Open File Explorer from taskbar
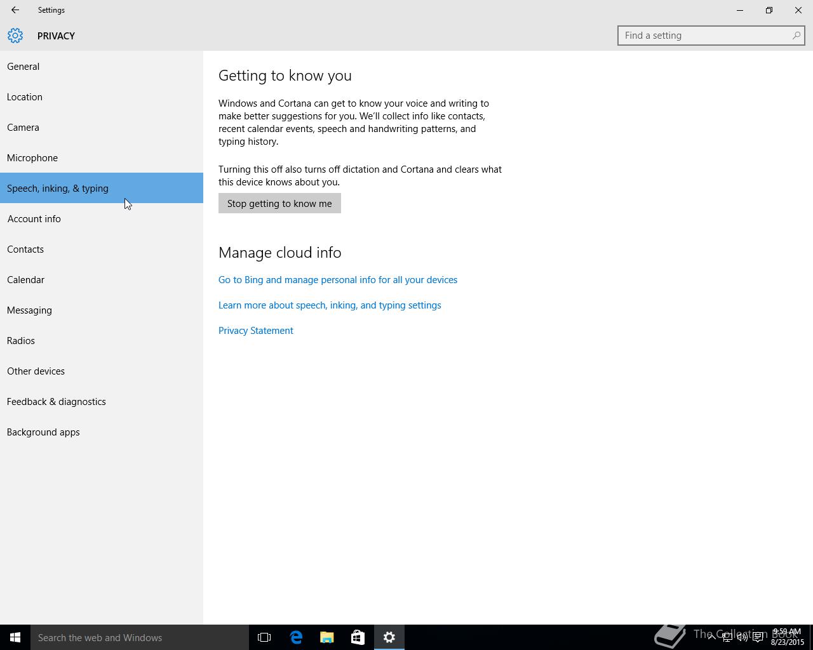 [327, 637]
